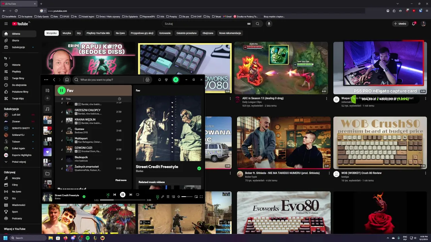The image size is (431, 242).
Task: Select the Muzyka filter chip
Action: click(67, 33)
